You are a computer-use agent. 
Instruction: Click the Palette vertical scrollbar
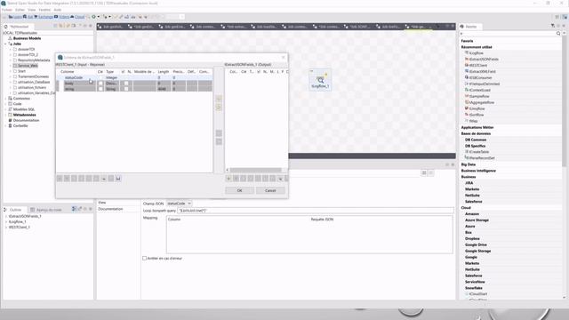pos(564,101)
